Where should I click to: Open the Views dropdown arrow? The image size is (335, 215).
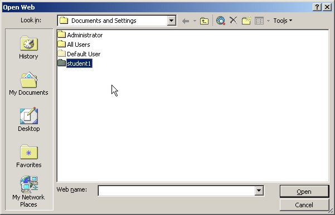[268, 21]
